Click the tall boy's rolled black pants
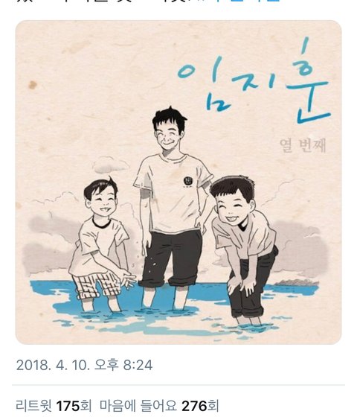The width and height of the screenshot is (357, 420). [x=171, y=258]
